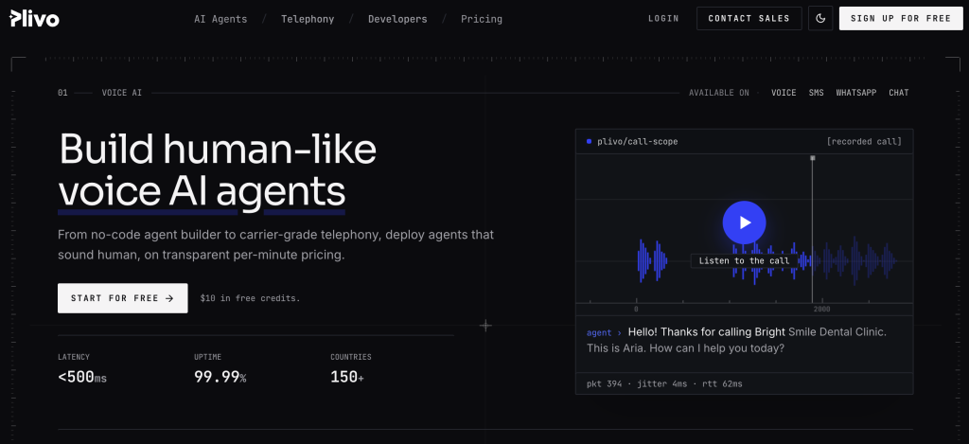Screen dimensions: 969x444
Task: Click the 'Listen to the call' label
Action: [x=744, y=261]
